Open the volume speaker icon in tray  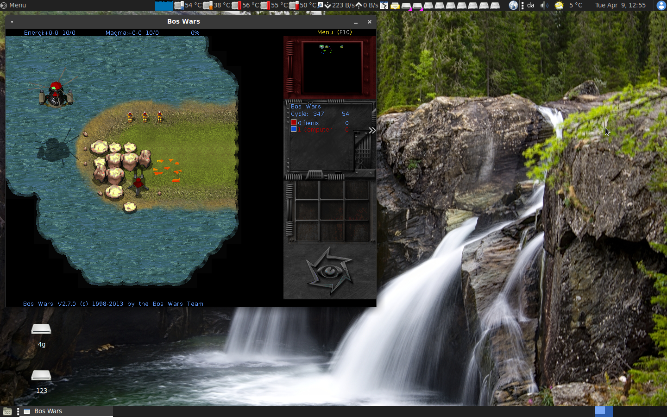544,5
